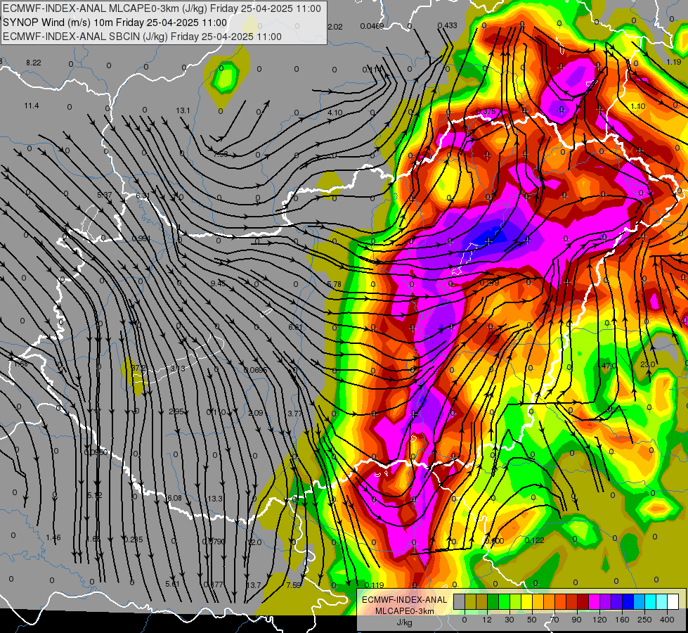Click the dark red legend swatch

click(583, 601)
